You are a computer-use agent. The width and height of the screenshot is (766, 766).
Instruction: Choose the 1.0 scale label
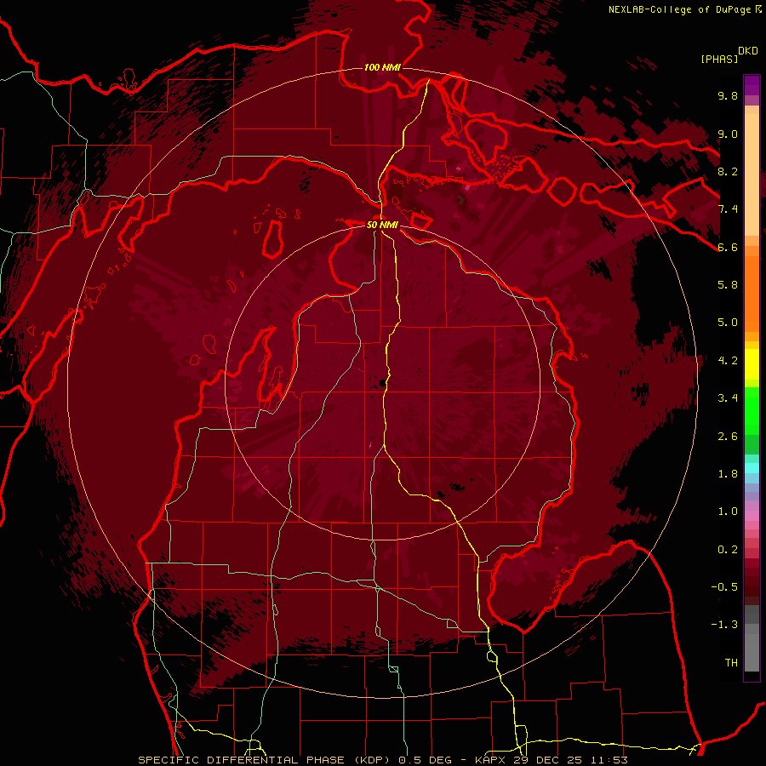click(728, 512)
